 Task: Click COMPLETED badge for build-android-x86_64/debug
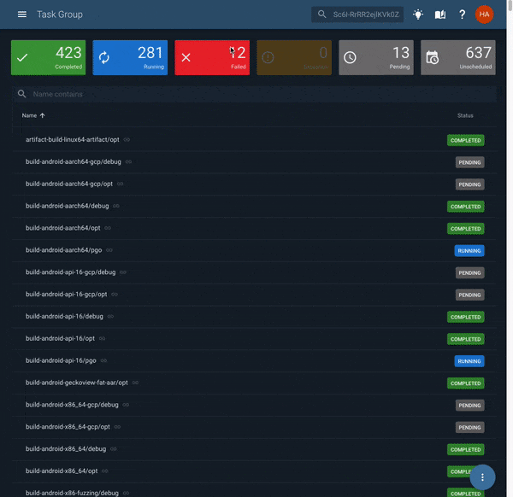pyautogui.click(x=466, y=449)
